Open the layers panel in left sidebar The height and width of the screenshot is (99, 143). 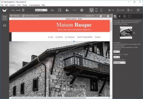5,25
